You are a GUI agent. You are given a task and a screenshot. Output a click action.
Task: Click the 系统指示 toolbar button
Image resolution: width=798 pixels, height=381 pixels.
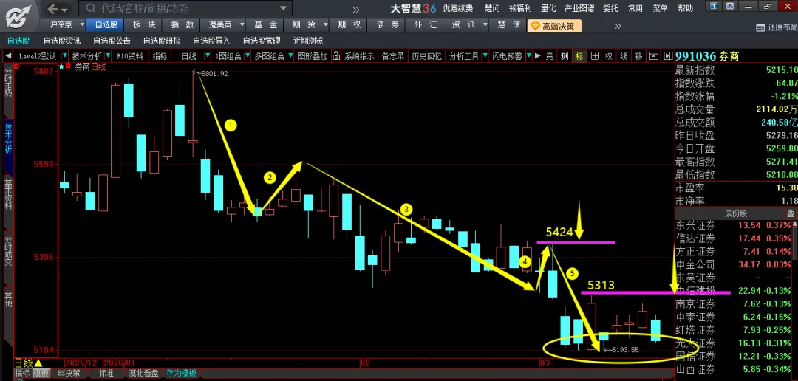pyautogui.click(x=359, y=56)
